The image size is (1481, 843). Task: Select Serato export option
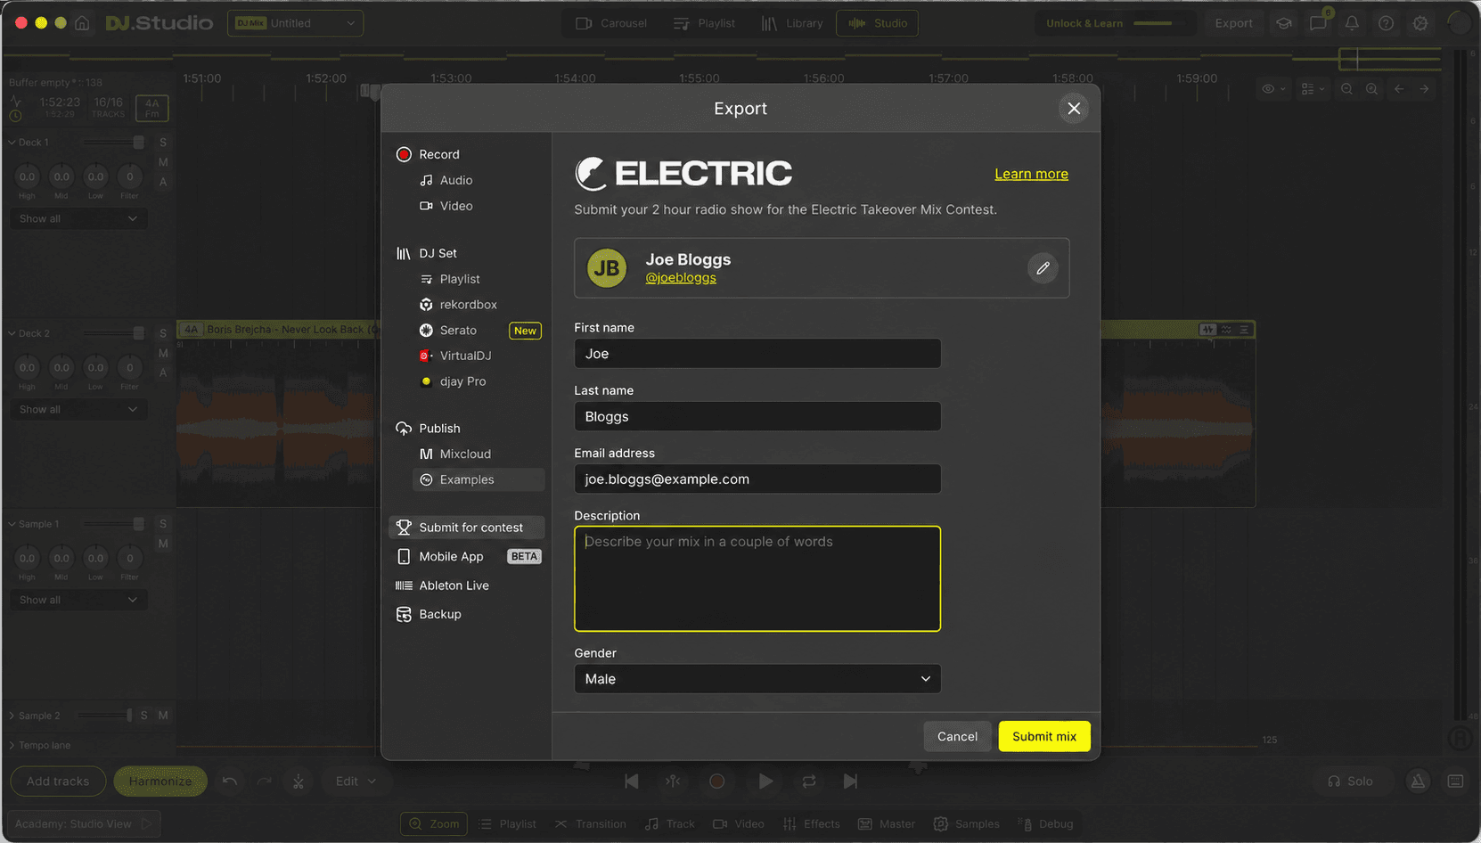pyautogui.click(x=448, y=330)
